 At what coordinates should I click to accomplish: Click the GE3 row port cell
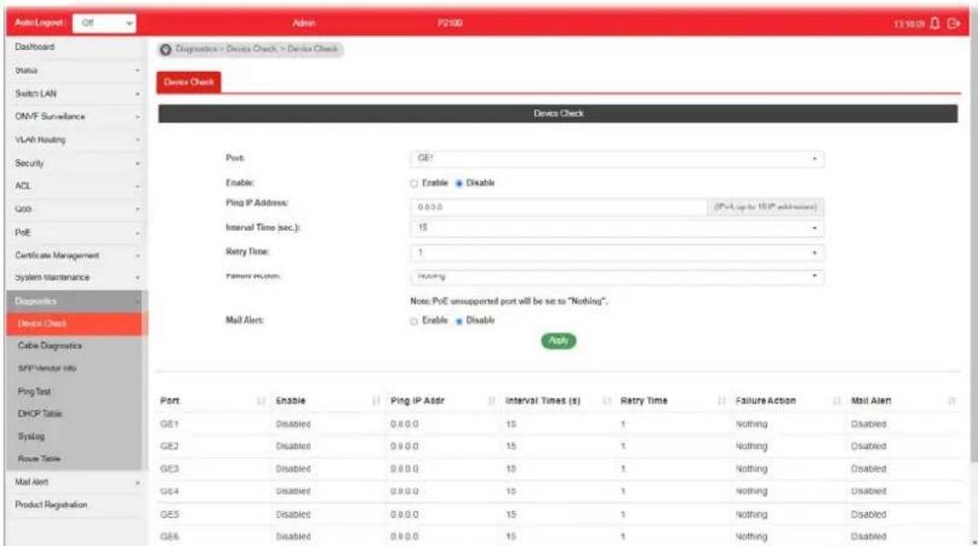(x=169, y=469)
